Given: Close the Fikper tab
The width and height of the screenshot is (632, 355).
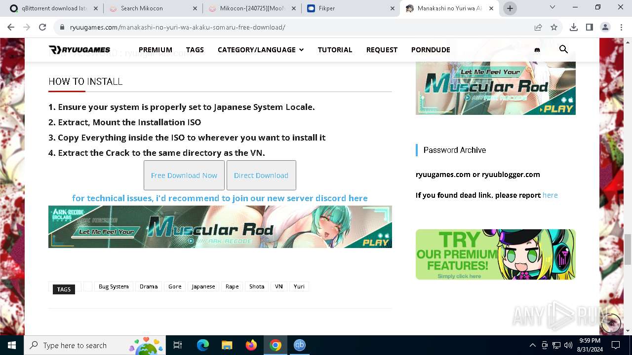Looking at the screenshot, I should pos(393,8).
